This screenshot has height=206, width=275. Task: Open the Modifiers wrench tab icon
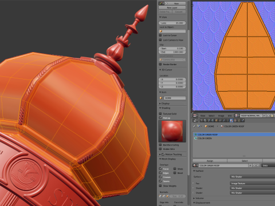(x=224, y=120)
